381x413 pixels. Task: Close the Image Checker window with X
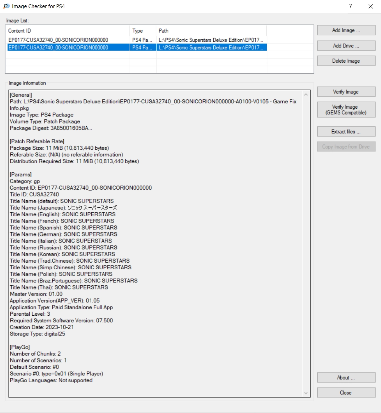[x=370, y=6]
